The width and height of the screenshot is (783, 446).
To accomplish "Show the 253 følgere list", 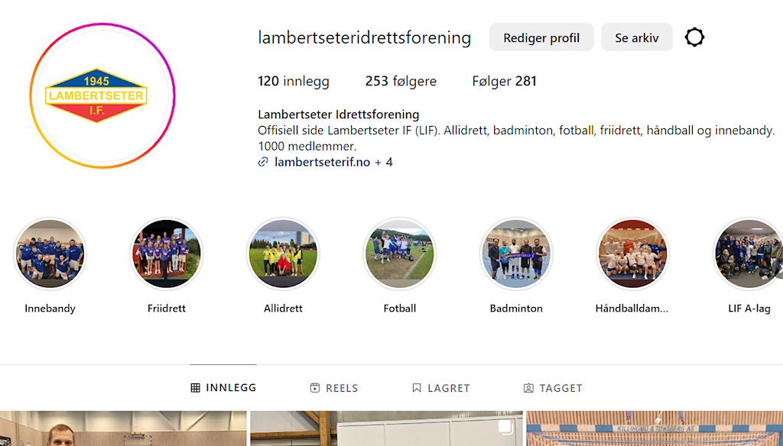I will coord(401,81).
